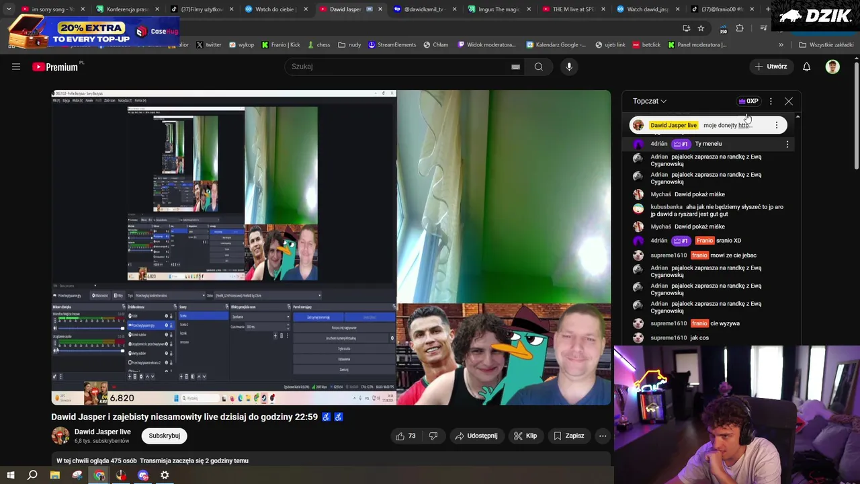Expand the Topczat chat mode dropdown

[649, 101]
